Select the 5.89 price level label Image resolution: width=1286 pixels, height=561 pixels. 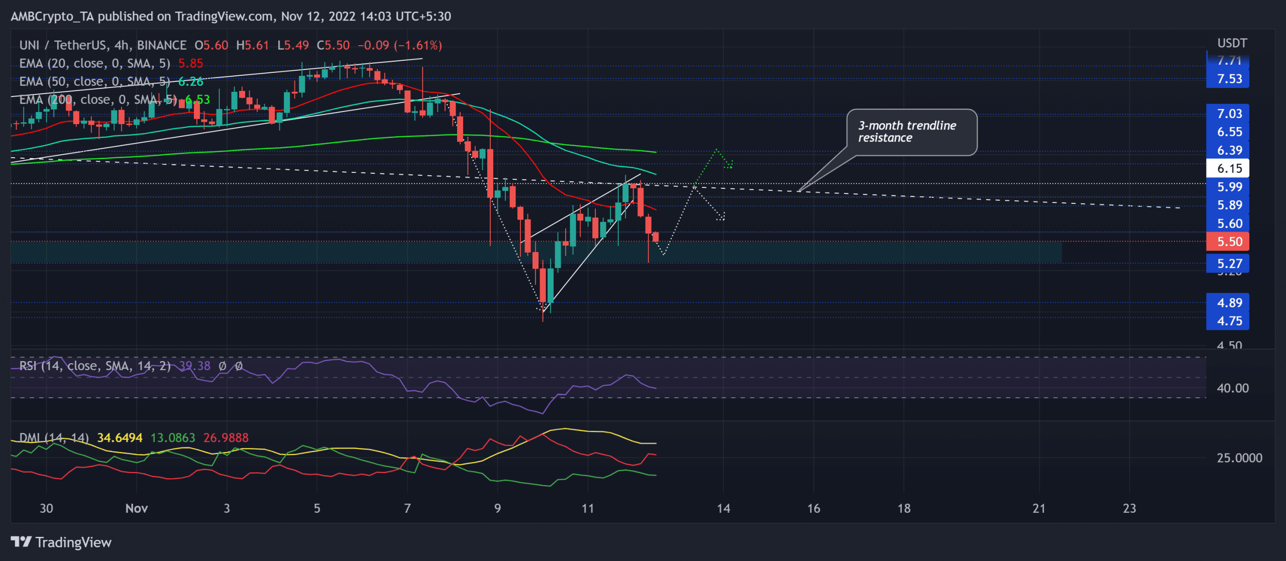(1228, 205)
